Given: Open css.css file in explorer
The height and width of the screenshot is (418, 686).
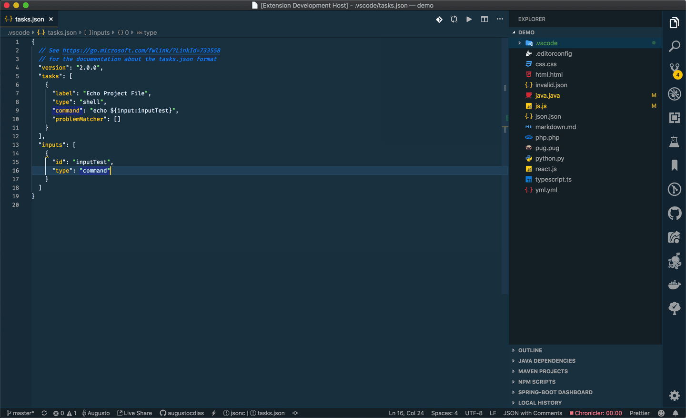Looking at the screenshot, I should click(x=585, y=64).
